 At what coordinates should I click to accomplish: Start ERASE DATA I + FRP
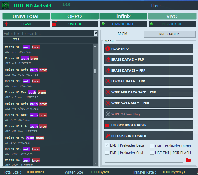pos(149,59)
